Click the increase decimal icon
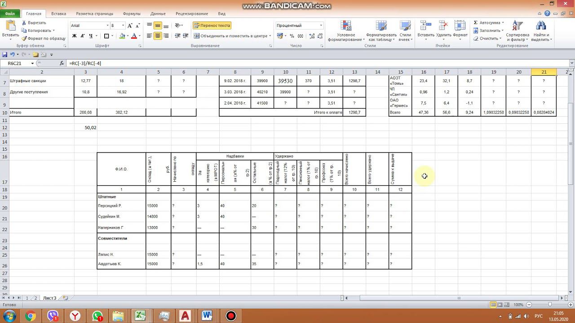This screenshot has width=575, height=323. point(311,36)
